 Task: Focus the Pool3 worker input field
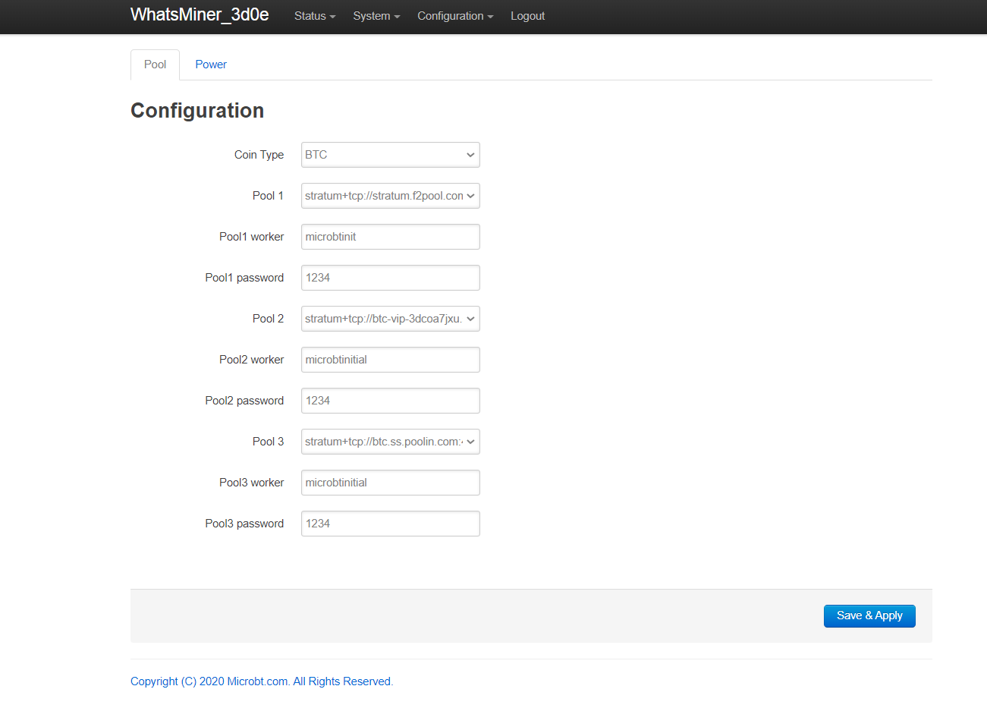point(391,483)
